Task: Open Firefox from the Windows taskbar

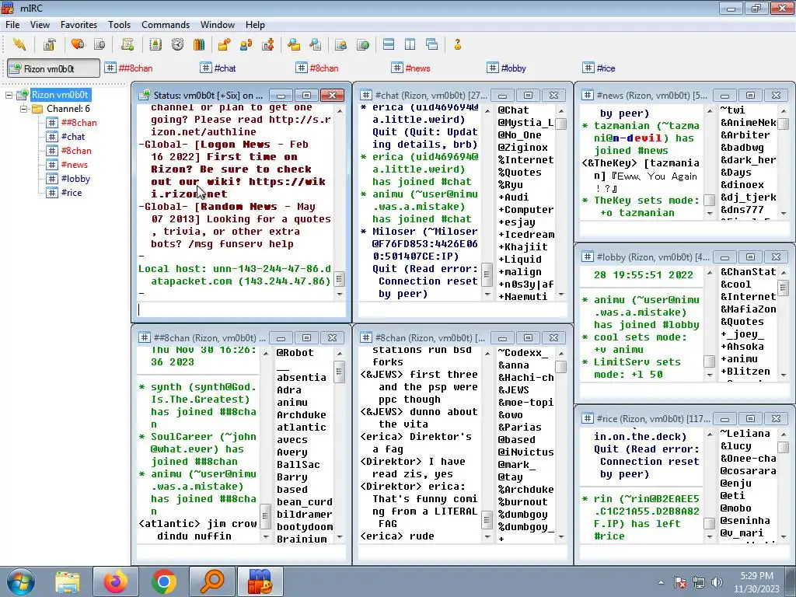Action: (x=115, y=581)
